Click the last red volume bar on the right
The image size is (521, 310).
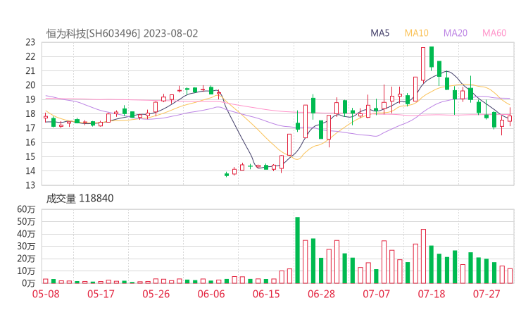510,276
